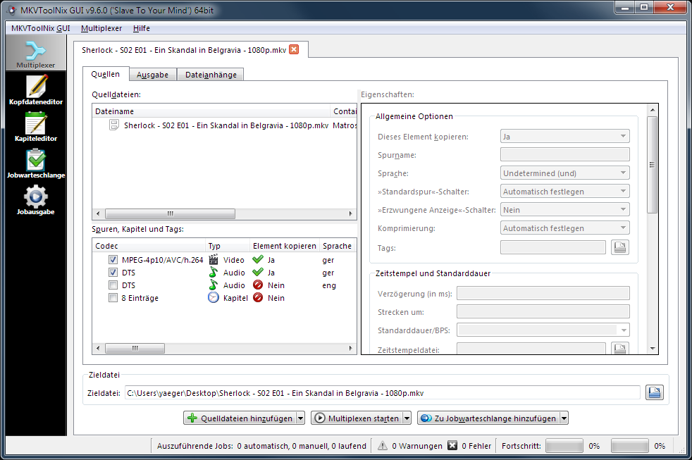Expand the Quelldateien hinzufügen dropdown arrow
This screenshot has height=460, width=692.
point(300,418)
